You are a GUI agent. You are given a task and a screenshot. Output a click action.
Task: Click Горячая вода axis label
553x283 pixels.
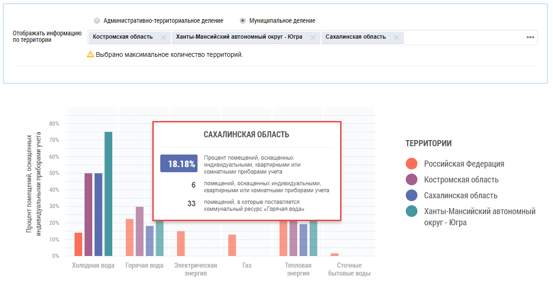click(144, 266)
